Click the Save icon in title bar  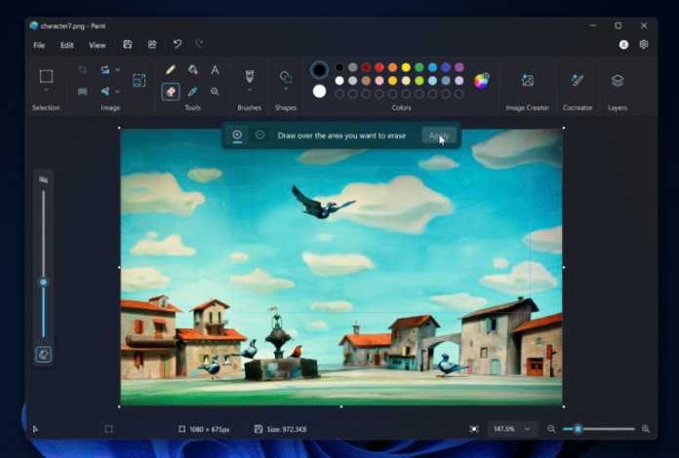(128, 45)
